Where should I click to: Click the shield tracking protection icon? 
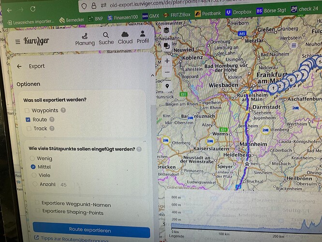84,6
